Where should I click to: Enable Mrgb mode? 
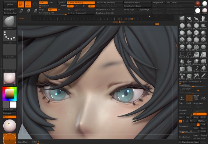(42, 9)
